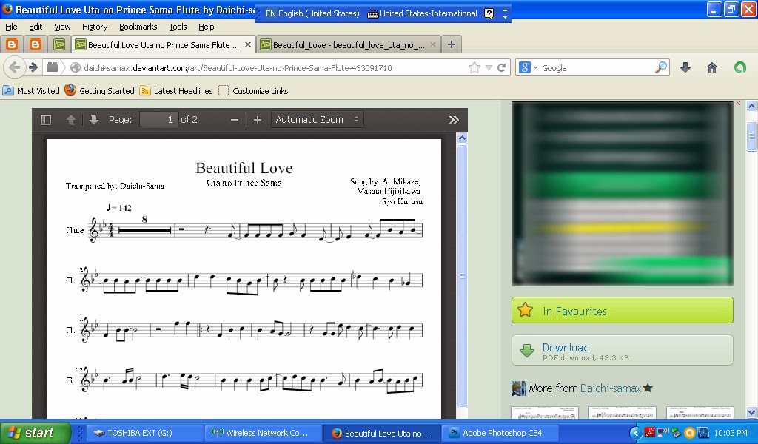This screenshot has height=444, width=758.
Task: Open the Daichi-samax profile link
Action: click(610, 388)
